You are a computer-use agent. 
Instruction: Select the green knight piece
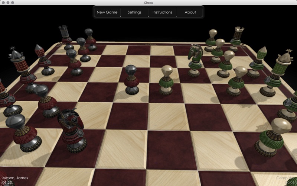195,61
